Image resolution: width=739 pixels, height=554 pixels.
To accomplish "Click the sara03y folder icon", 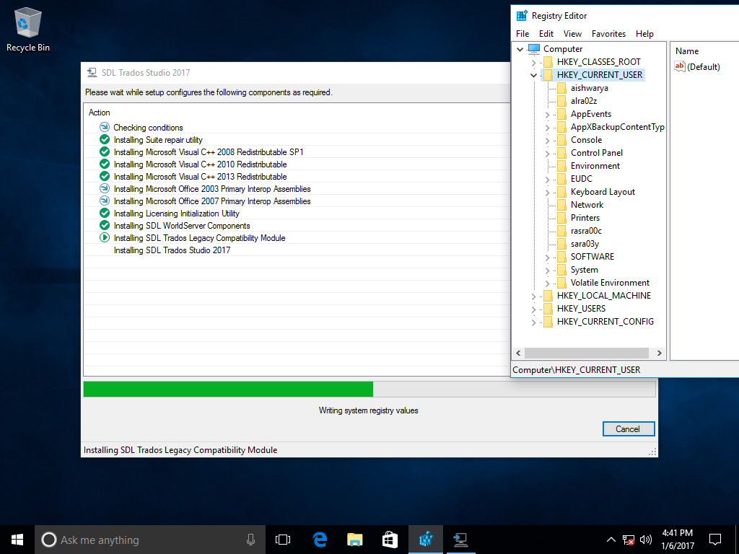I will pyautogui.click(x=561, y=244).
